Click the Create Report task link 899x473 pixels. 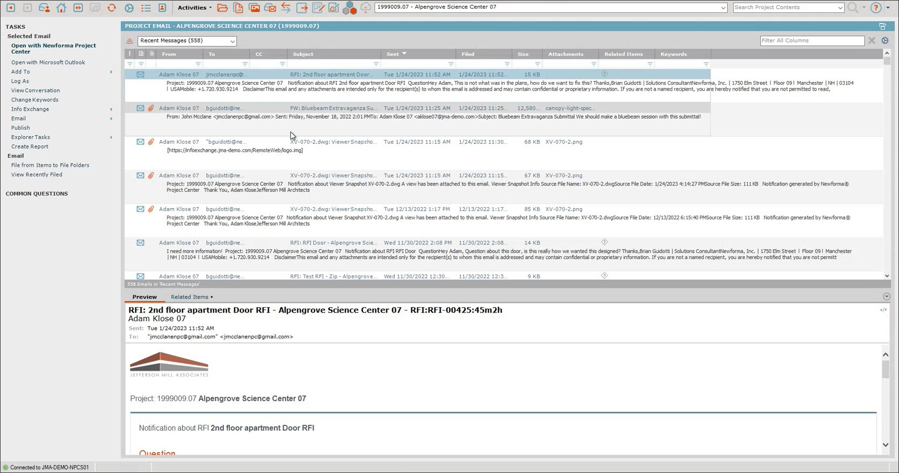click(x=30, y=146)
